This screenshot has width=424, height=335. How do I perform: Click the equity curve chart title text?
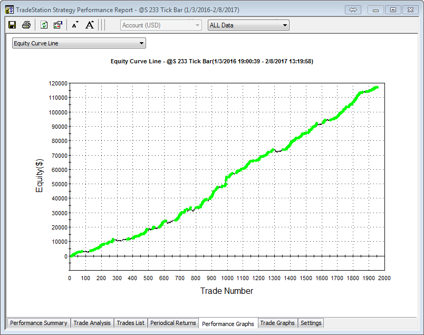212,61
